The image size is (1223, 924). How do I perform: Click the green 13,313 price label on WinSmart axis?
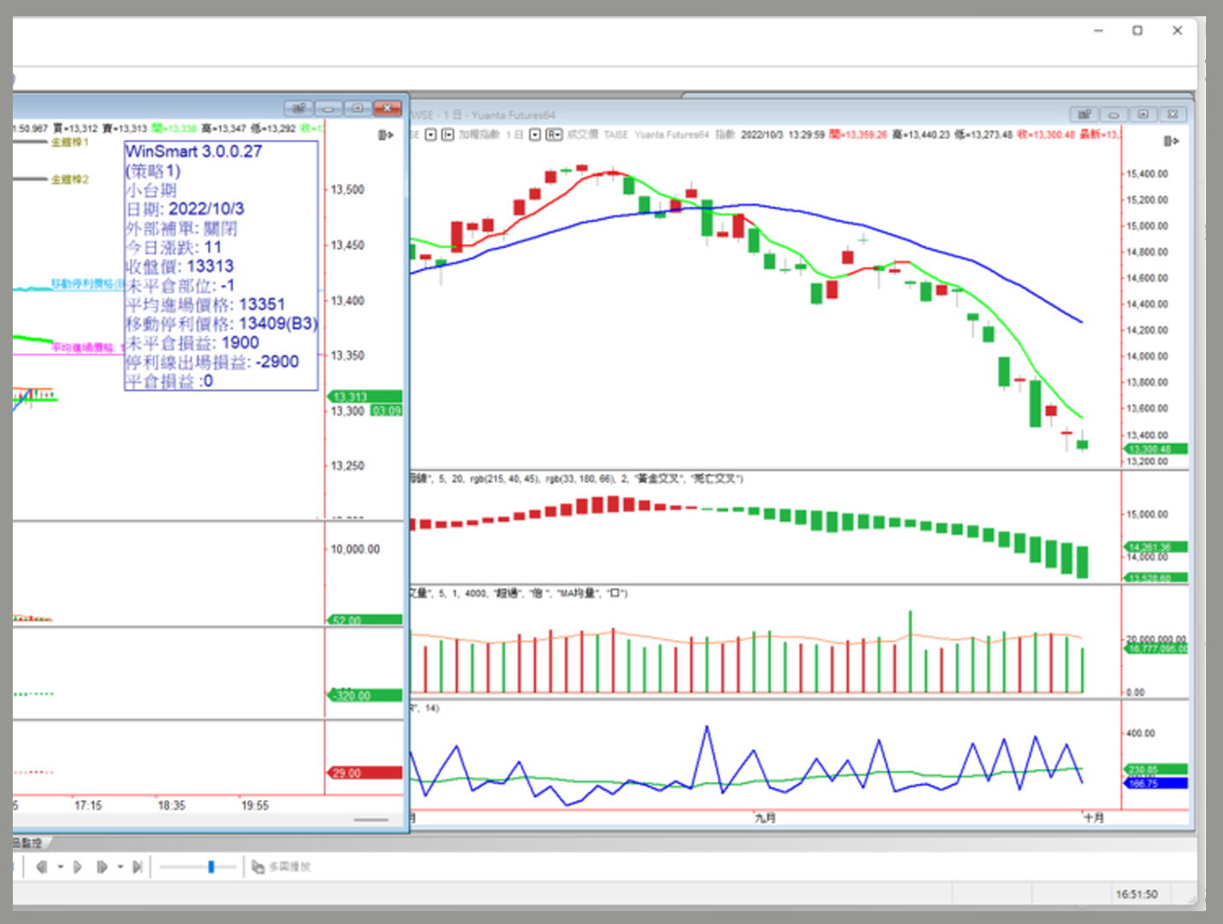coord(365,397)
